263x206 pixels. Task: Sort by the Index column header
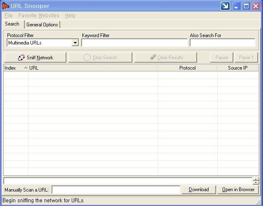[16, 68]
